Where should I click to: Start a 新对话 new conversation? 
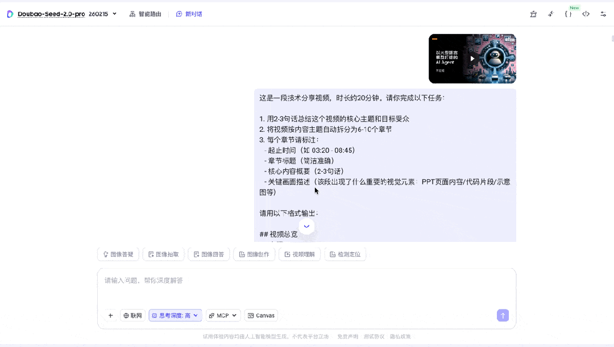click(189, 12)
